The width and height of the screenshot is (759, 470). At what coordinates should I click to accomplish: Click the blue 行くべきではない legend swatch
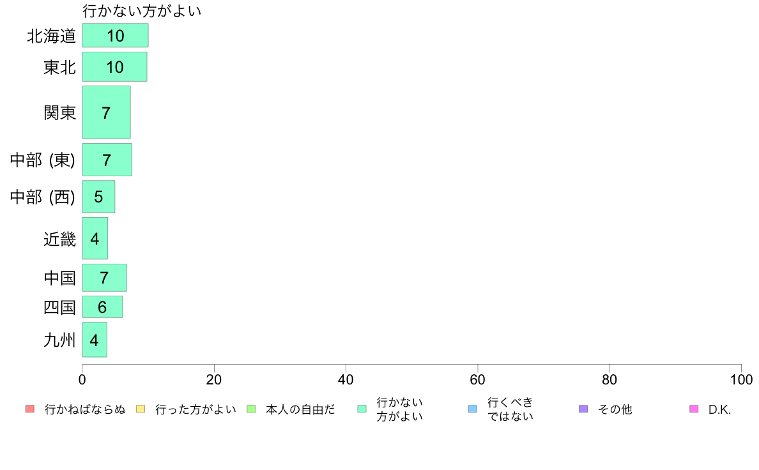[473, 409]
